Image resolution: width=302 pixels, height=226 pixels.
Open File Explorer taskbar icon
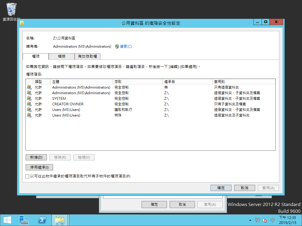(x=60, y=220)
